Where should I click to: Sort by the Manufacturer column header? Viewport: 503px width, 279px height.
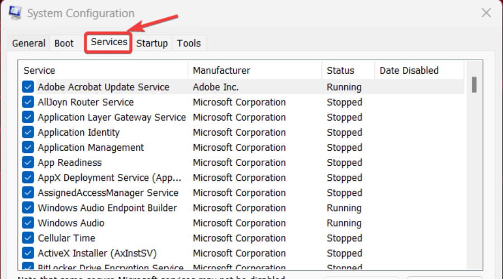click(x=254, y=70)
